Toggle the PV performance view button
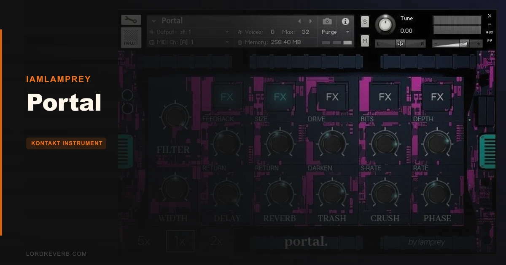 point(490,41)
